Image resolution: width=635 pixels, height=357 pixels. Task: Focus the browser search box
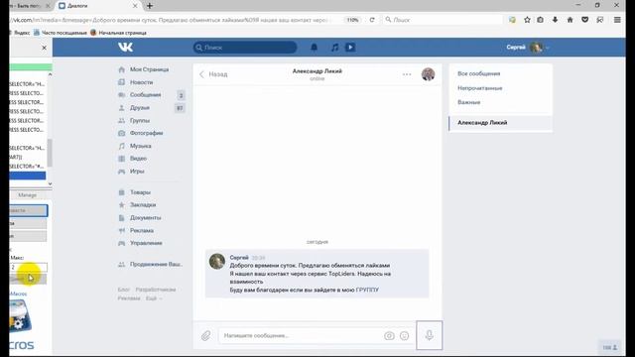click(443, 20)
